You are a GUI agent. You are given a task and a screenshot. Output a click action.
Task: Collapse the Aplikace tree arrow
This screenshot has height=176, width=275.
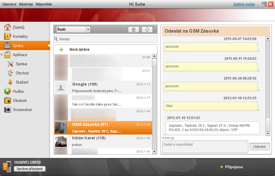pos(2,55)
